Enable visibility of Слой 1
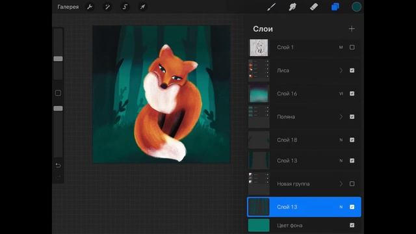The image size is (416, 234). [x=352, y=47]
